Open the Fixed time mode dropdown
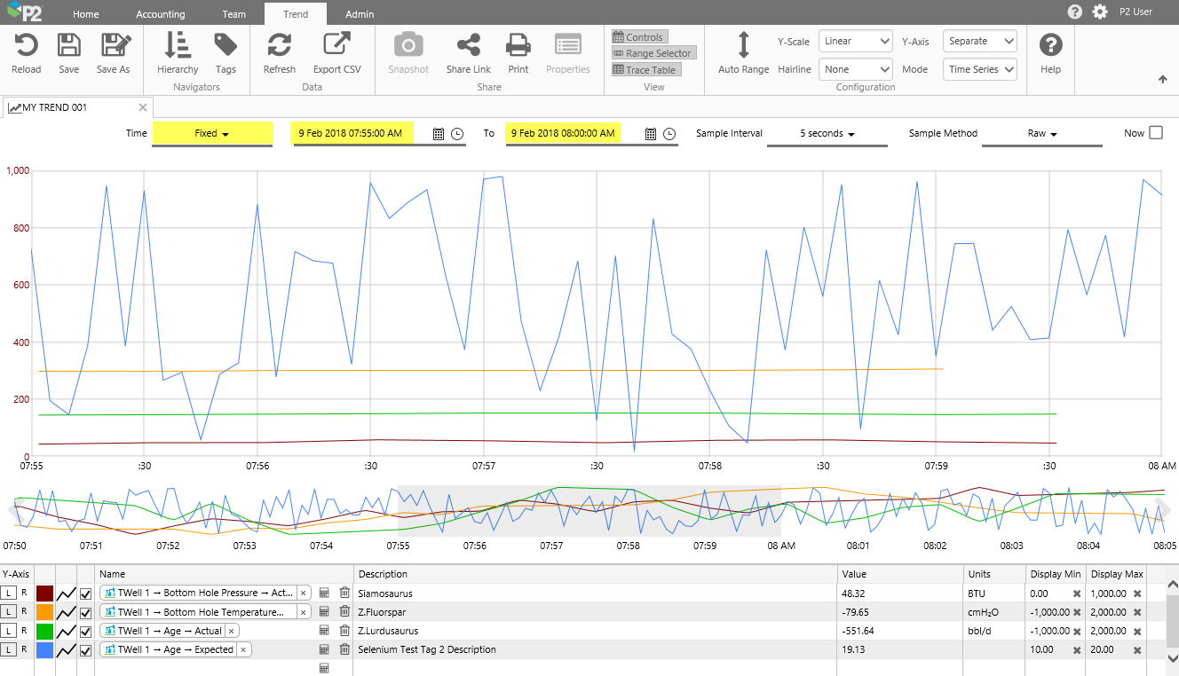This screenshot has height=676, width=1179. coord(212,134)
